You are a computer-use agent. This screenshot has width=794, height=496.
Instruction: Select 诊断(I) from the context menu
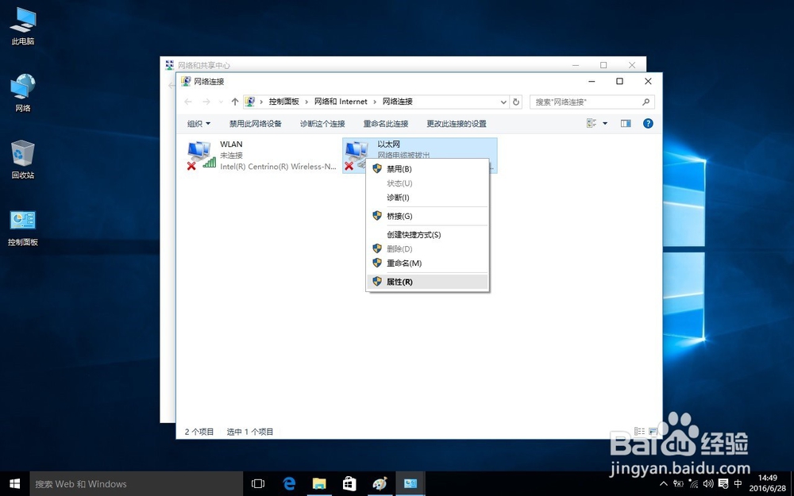(397, 198)
